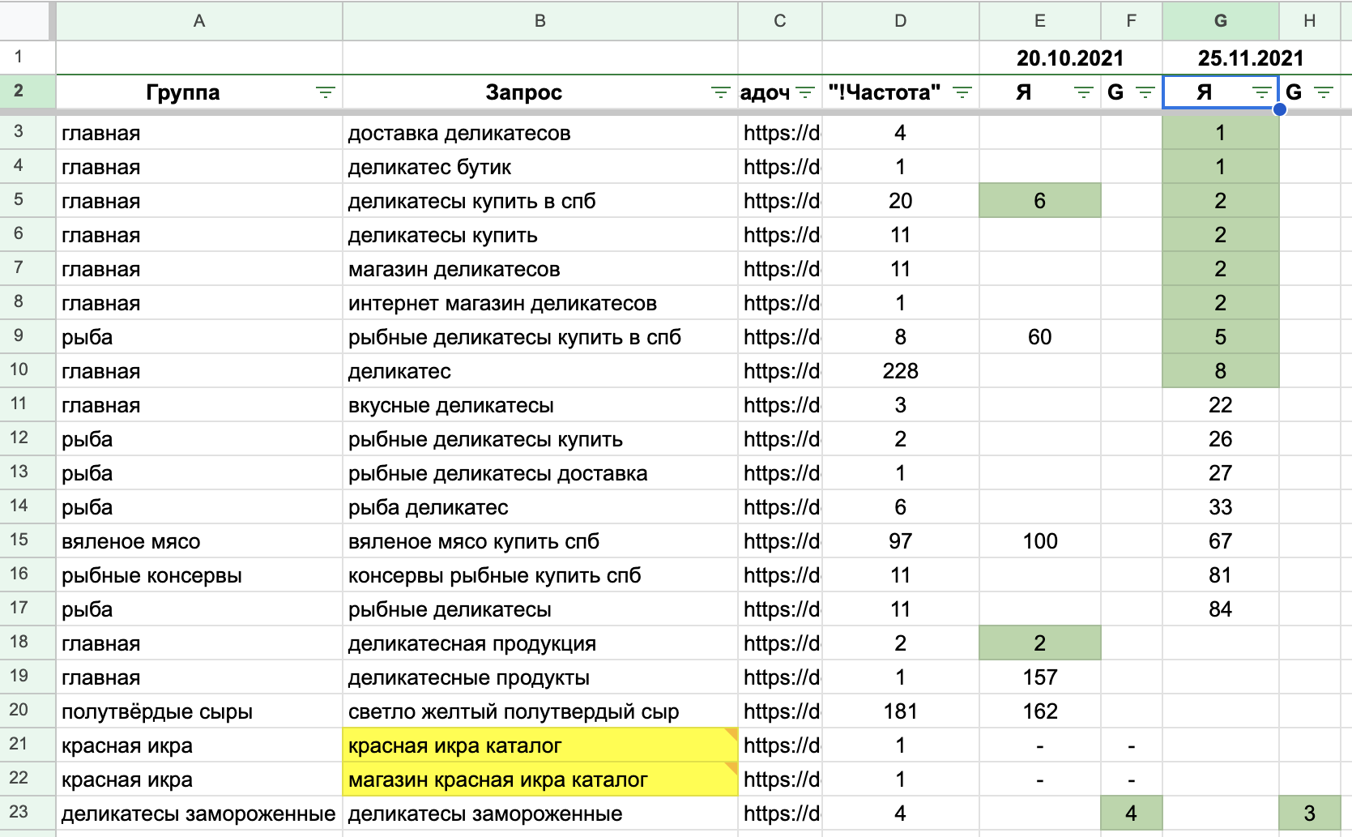1352x837 pixels.
Task: Click the 25.11.2021 date cell
Action: 1251,58
